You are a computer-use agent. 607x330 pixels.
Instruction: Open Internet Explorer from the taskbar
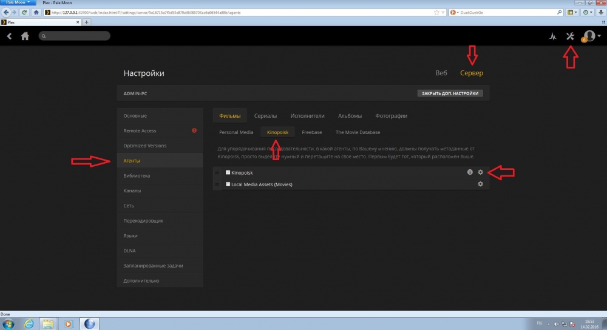[x=29, y=323]
